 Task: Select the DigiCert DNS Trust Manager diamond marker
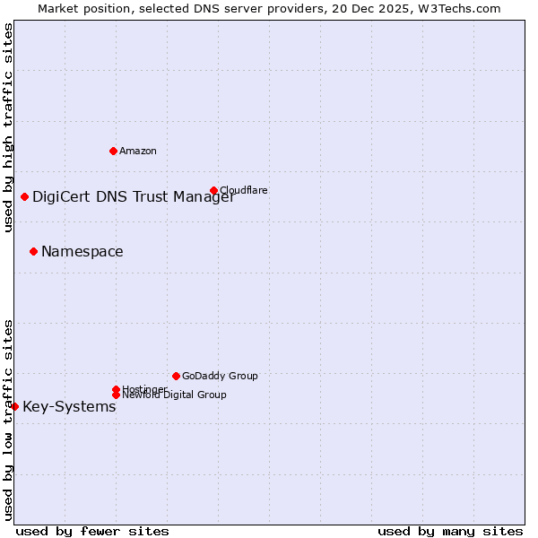[x=24, y=197]
